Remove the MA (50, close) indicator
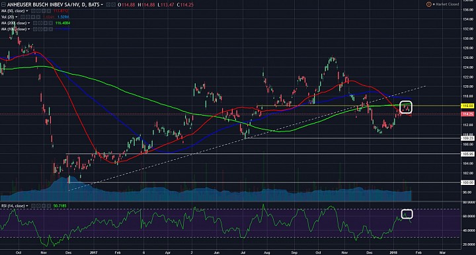Viewport: 476px width, 255px height. (x=49, y=11)
